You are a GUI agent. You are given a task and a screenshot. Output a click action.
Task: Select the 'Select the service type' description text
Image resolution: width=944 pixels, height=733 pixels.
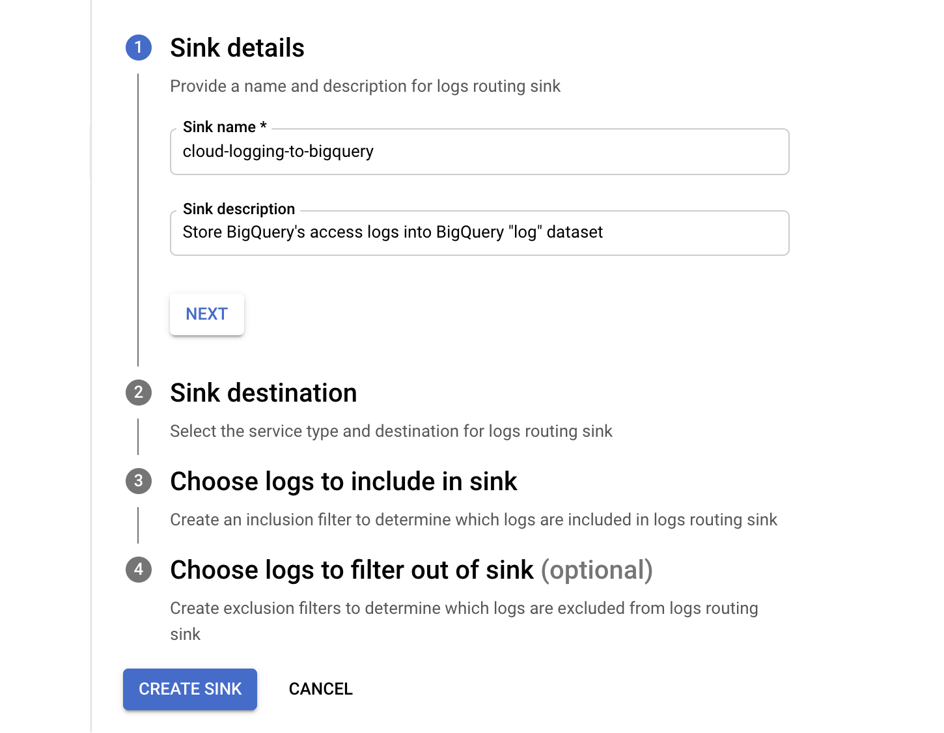[x=391, y=432]
